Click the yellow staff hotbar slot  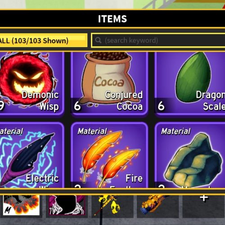point(112,206)
